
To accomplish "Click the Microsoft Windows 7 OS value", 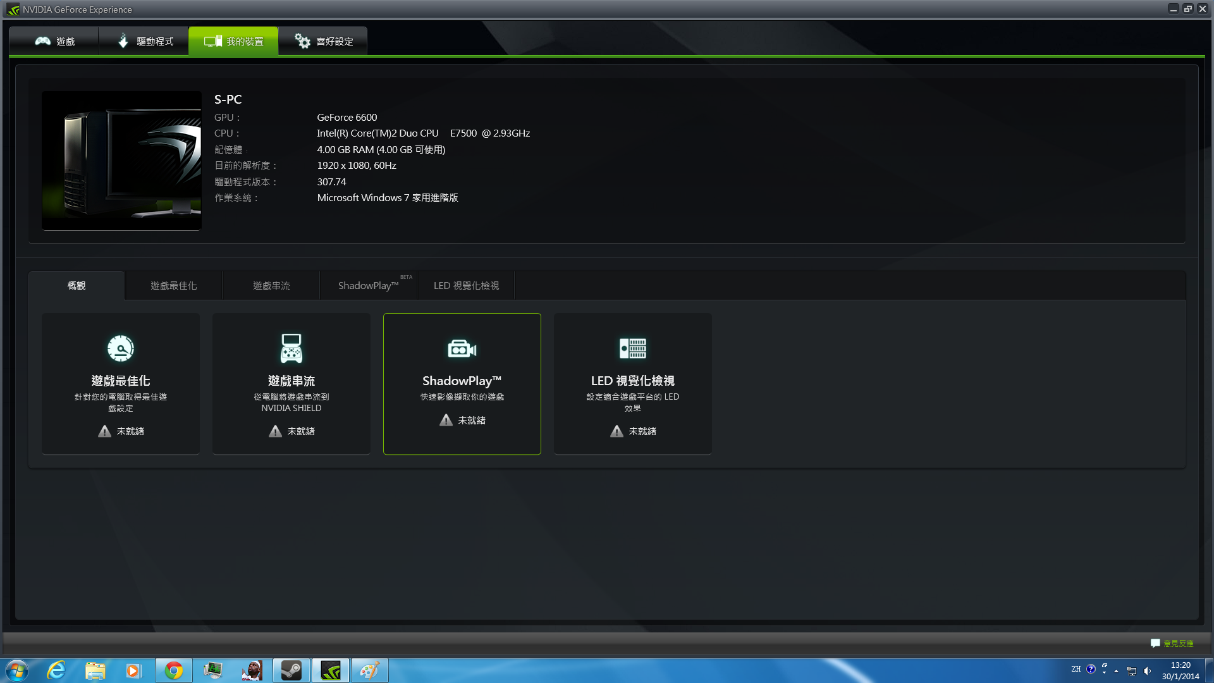I will 388,198.
